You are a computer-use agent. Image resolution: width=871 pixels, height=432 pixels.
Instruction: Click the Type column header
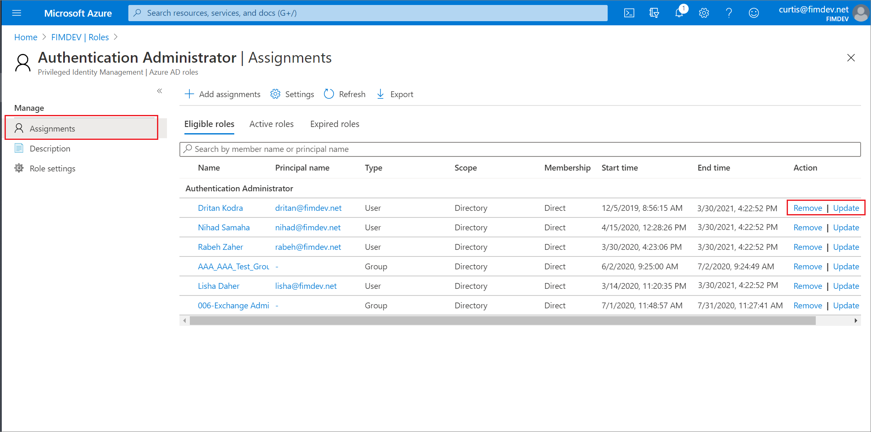(373, 168)
